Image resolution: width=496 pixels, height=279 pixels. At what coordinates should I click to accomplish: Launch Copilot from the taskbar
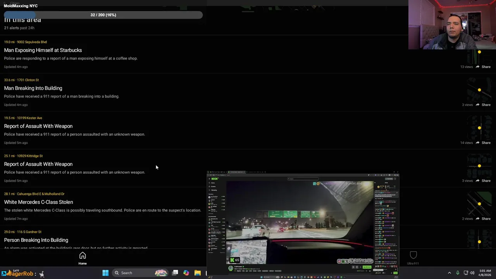click(186, 273)
